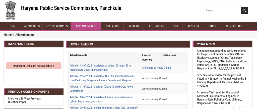
Task: Type in the Search input field
Action: point(222,10)
